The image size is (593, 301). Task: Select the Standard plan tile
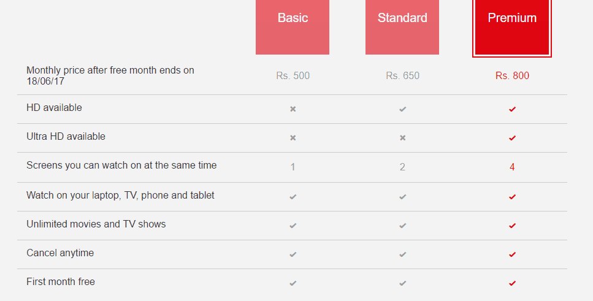402,27
